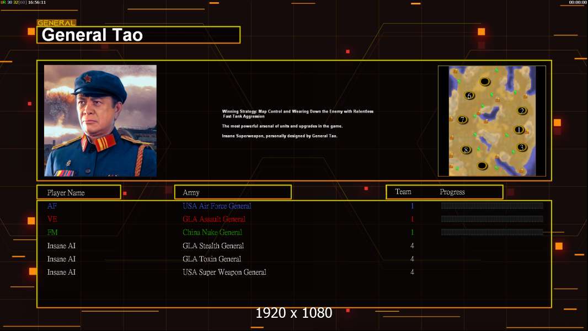Click the loading progress bar for AF
The height and width of the screenshot is (331, 588).
pyautogui.click(x=492, y=205)
